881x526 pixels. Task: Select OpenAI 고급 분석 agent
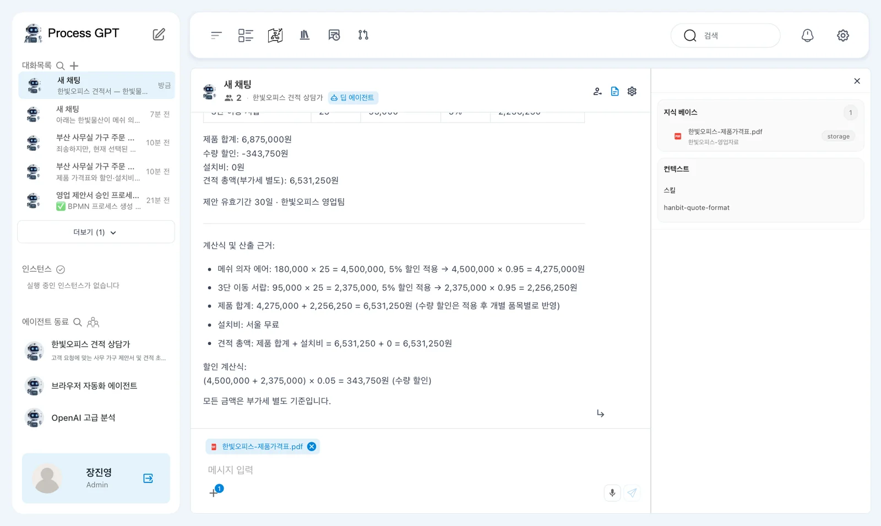pos(96,418)
